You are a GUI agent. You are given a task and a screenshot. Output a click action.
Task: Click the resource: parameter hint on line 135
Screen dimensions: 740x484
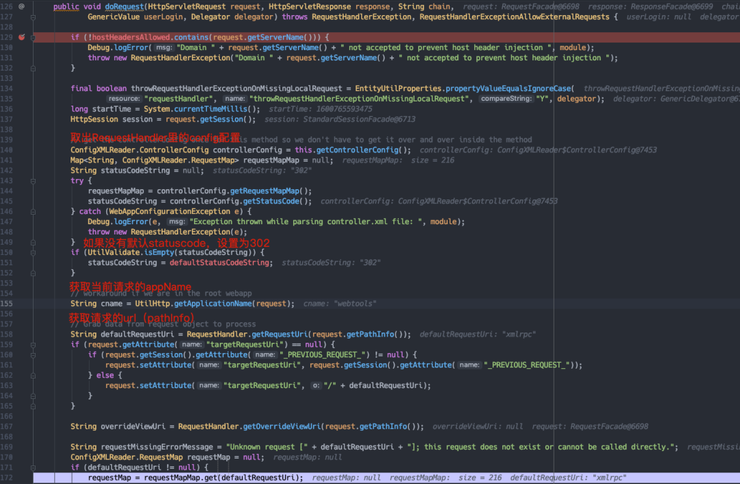(x=123, y=99)
